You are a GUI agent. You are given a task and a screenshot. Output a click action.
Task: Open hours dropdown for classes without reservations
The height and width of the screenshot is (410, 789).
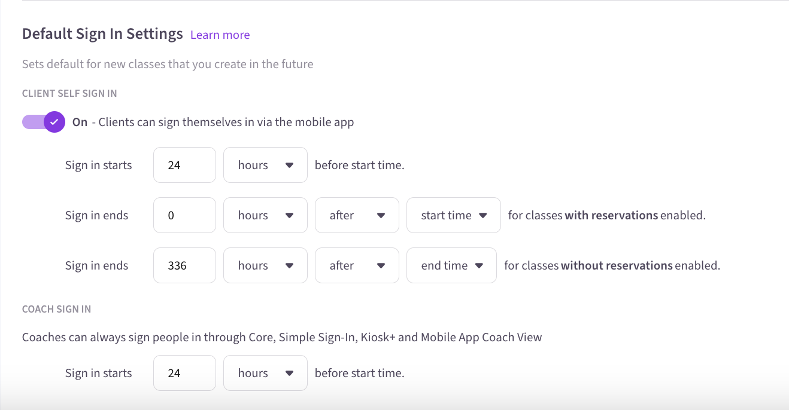tap(265, 265)
